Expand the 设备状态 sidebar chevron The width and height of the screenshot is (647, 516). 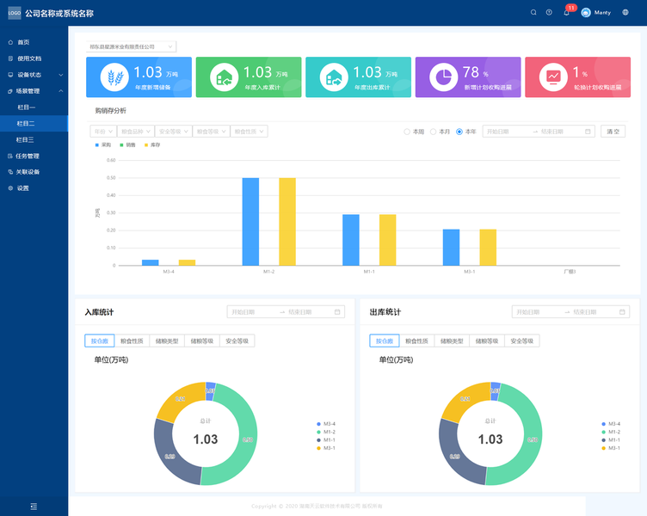60,75
